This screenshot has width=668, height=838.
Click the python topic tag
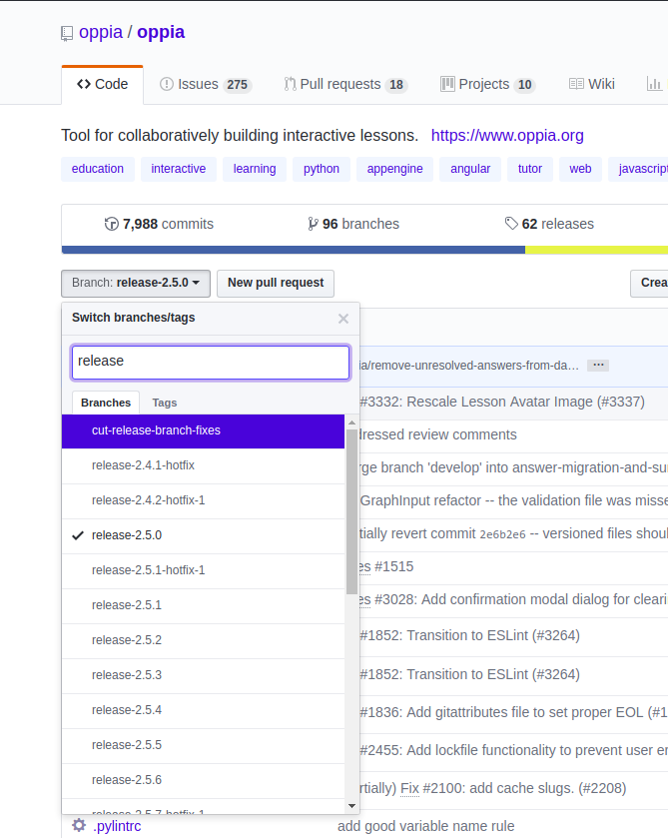tap(322, 169)
